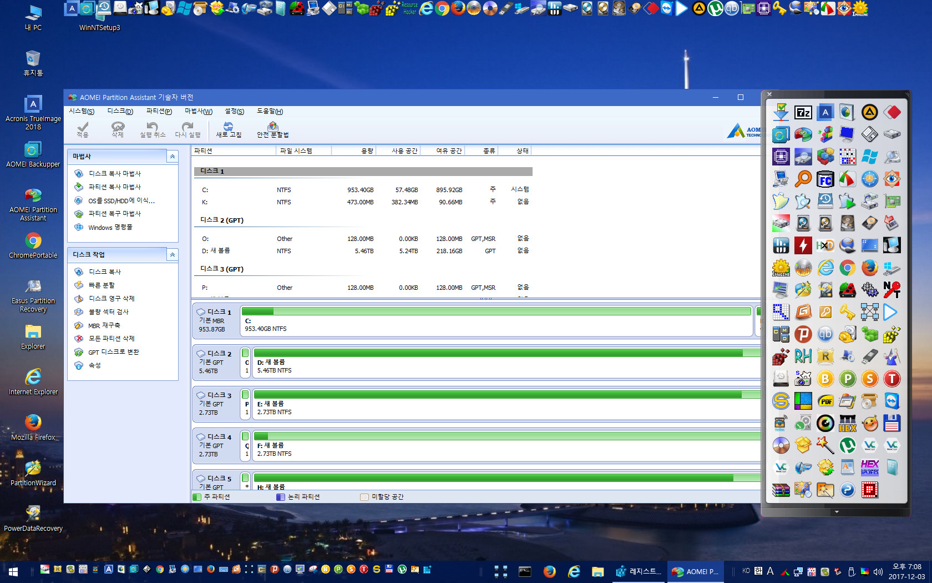Open 휴지통 recycle bin on desktop
The image size is (932, 583).
33,63
